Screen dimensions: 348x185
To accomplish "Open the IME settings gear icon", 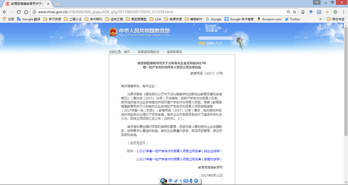I will pos(196,181).
